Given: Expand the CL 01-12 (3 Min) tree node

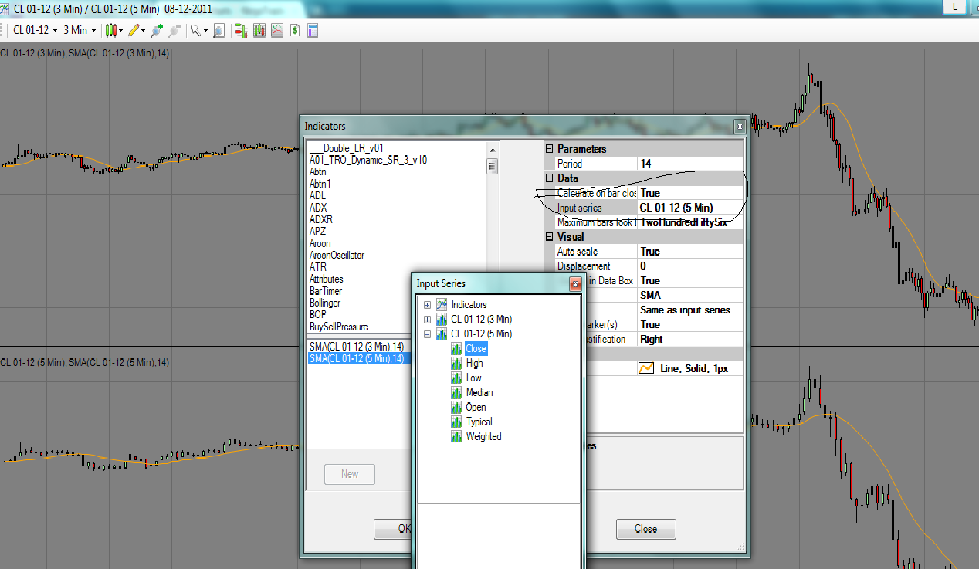Looking at the screenshot, I should pos(427,319).
